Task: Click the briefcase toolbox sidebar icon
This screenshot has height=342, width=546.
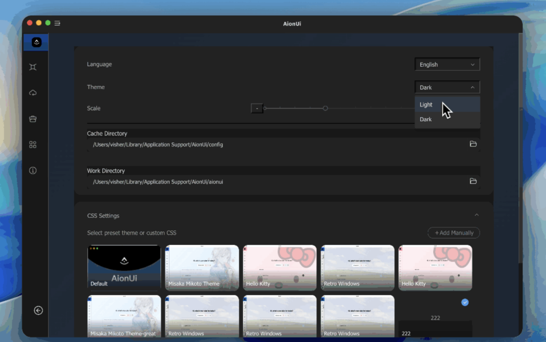Action: click(33, 119)
